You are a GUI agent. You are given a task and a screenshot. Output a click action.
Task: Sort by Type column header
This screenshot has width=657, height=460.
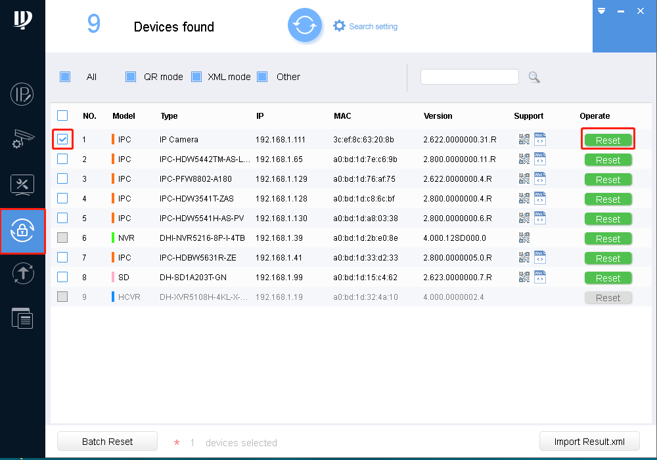pyautogui.click(x=169, y=116)
